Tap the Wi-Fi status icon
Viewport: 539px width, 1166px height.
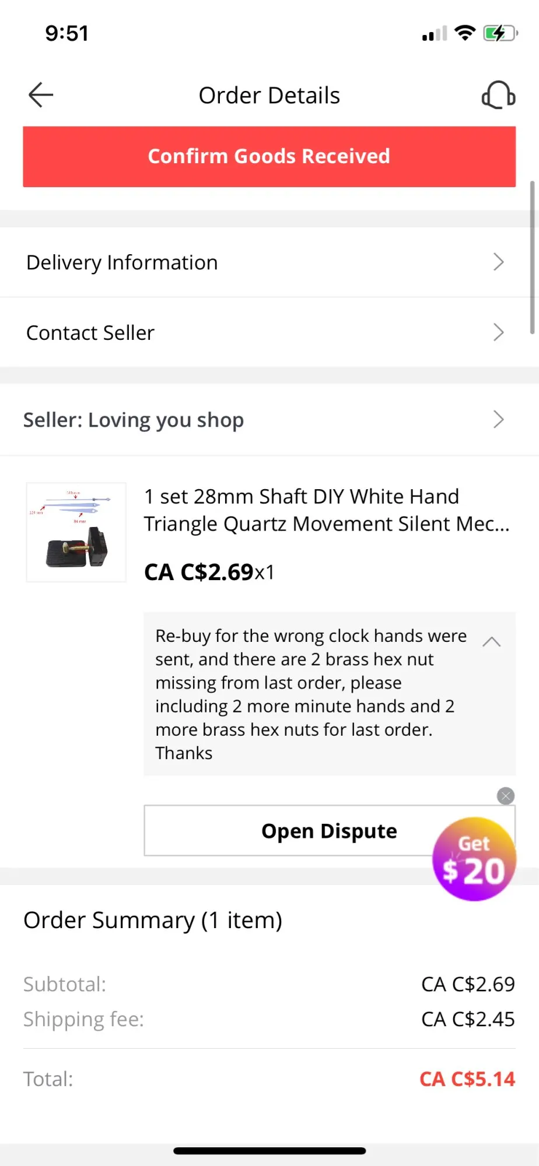(x=465, y=33)
